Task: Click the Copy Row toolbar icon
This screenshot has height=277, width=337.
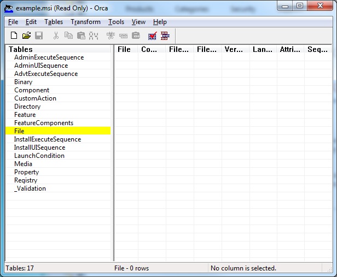Action: point(124,36)
